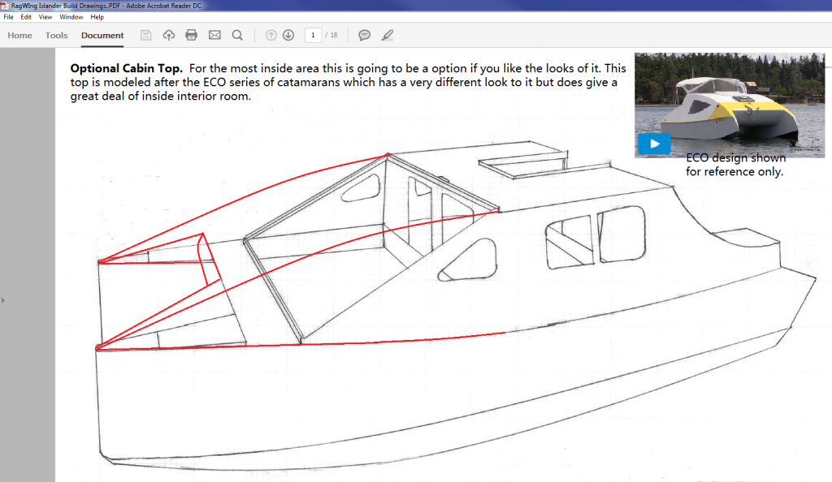
Task: Print the document using printer icon
Action: coord(192,35)
